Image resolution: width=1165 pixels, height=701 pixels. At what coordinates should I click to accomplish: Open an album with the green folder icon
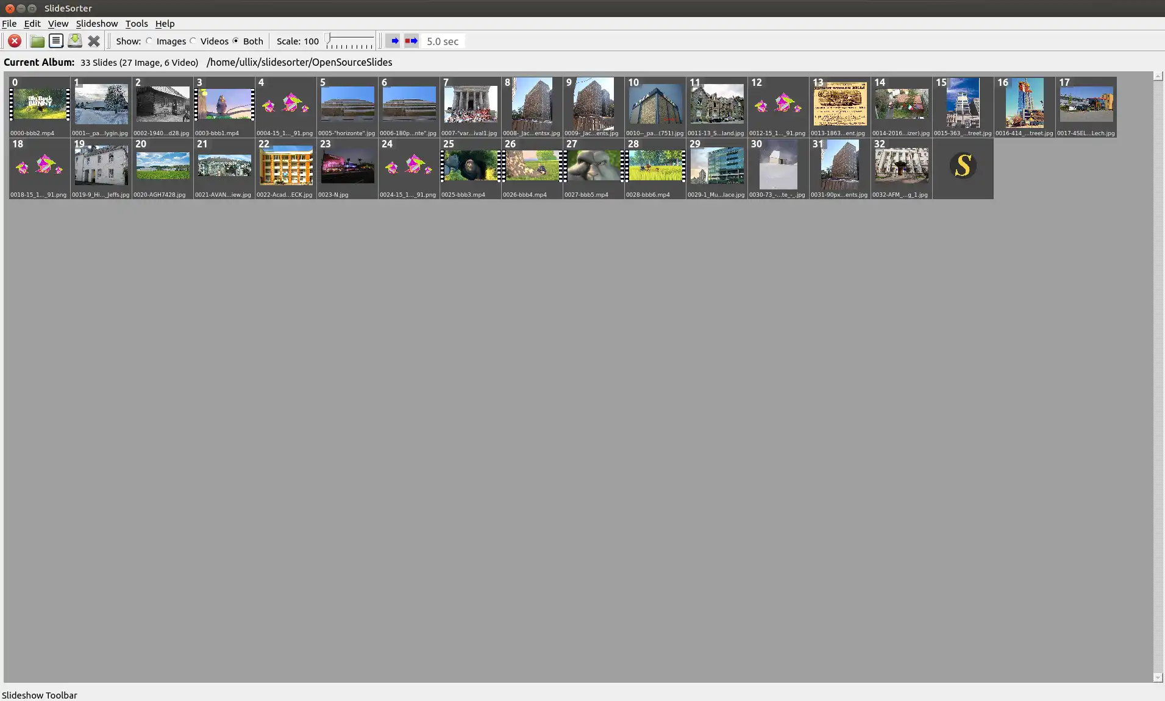coord(37,41)
